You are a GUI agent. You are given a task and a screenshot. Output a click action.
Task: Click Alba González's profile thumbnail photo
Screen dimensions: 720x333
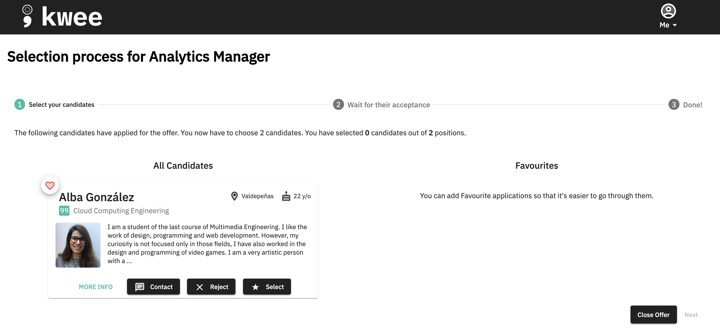coord(78,245)
